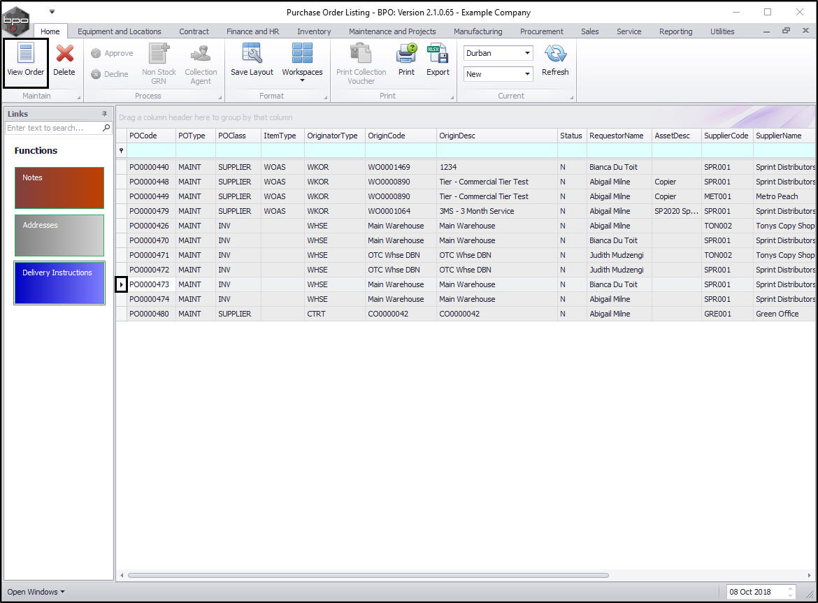This screenshot has width=818, height=603.
Task: Open the Service tab
Action: [629, 31]
